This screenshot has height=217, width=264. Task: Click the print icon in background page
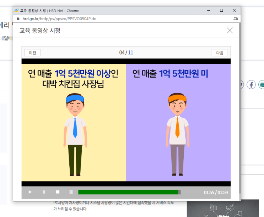point(261,84)
